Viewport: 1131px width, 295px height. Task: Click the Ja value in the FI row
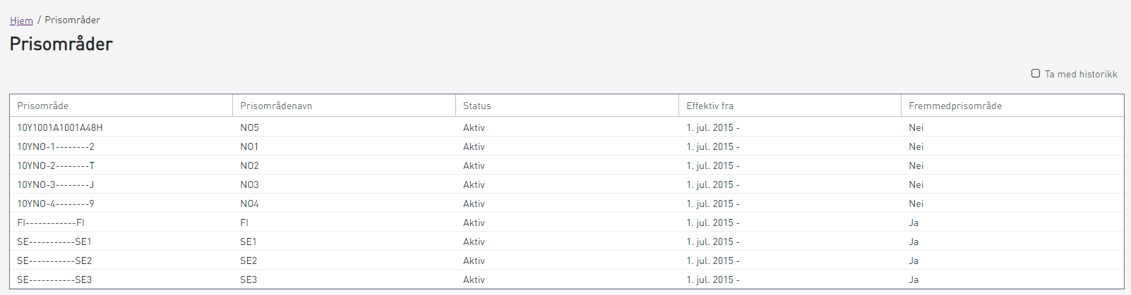[914, 222]
